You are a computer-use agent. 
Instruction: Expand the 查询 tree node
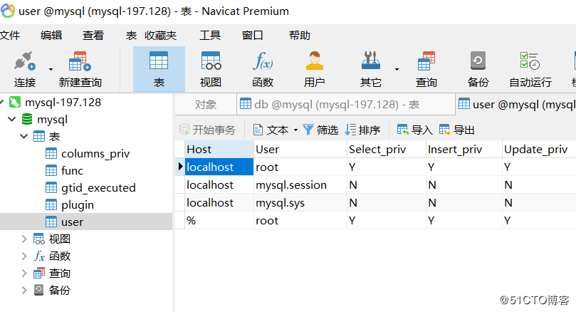point(24,273)
